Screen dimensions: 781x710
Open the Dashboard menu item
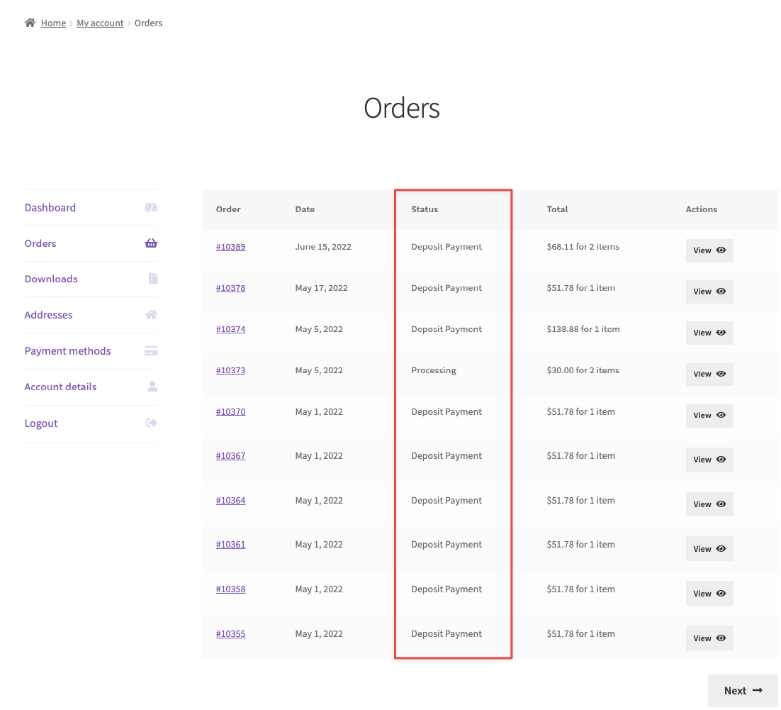click(50, 208)
